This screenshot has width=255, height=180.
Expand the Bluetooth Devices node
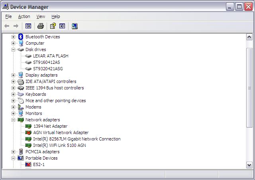click(13, 37)
